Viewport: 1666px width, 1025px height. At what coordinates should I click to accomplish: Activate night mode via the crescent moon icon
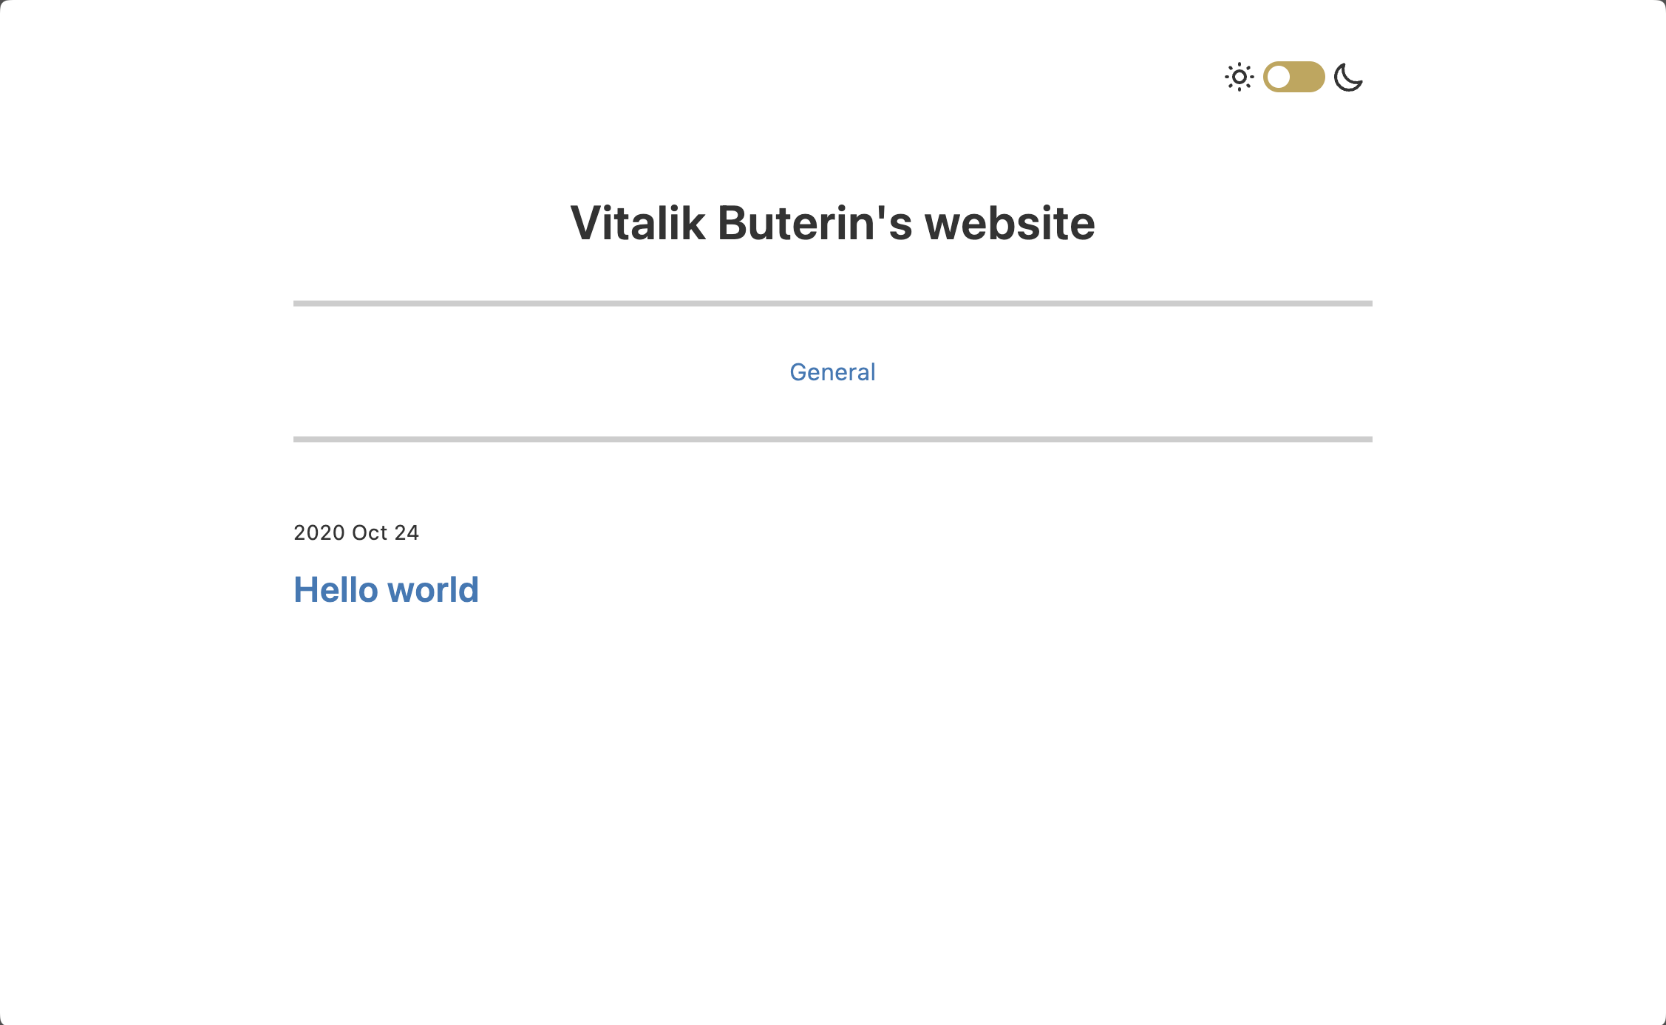(x=1348, y=77)
